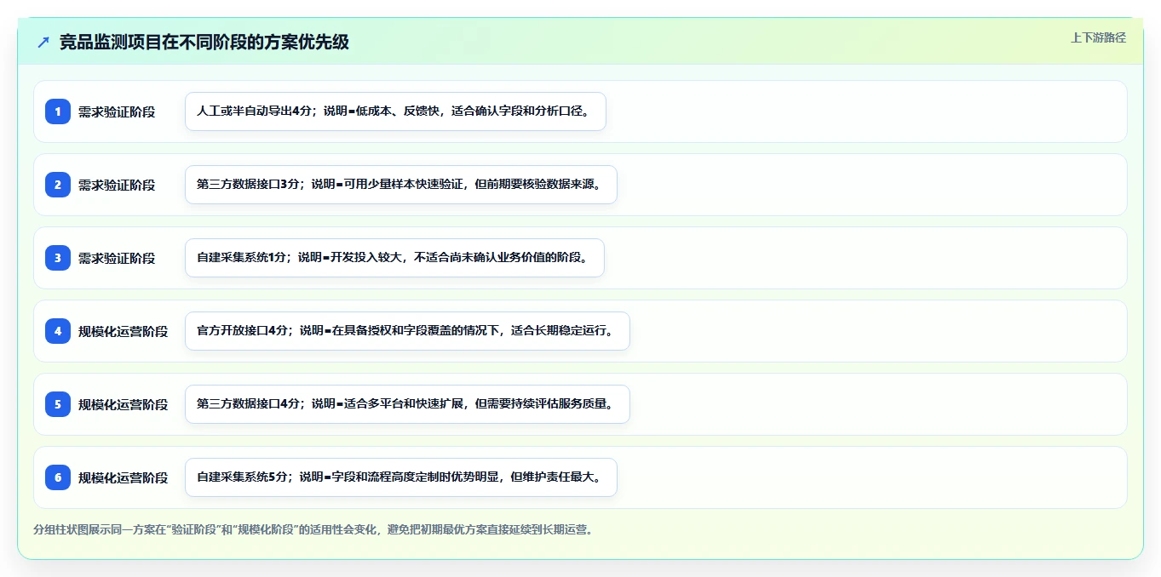The height and width of the screenshot is (577, 1161).
Task: Select 规模化运营阶段 label in row 6
Action: click(x=123, y=477)
